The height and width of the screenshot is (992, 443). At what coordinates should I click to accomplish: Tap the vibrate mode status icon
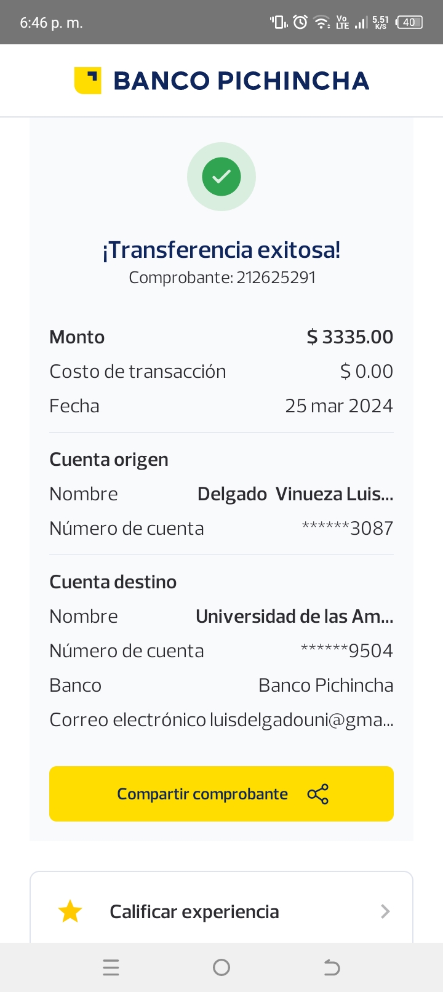coord(278,23)
